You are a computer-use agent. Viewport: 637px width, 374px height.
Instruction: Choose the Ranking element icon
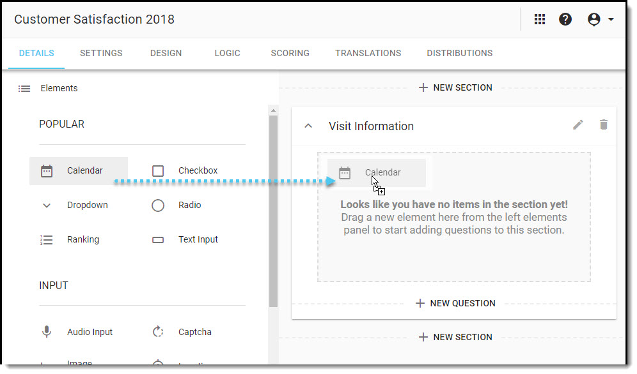click(x=46, y=240)
